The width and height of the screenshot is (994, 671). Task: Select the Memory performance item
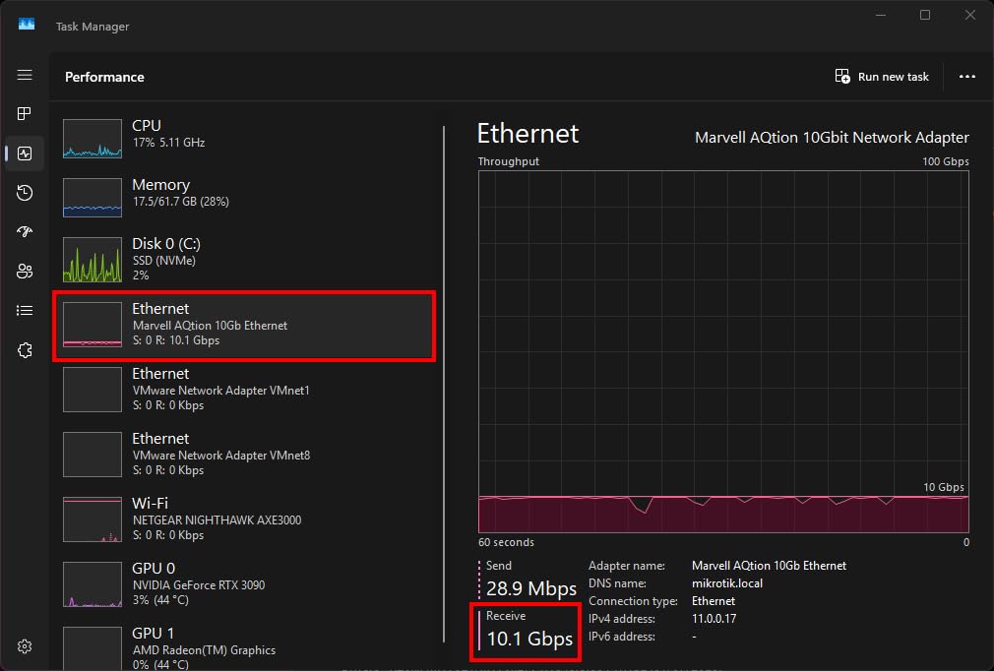(243, 198)
